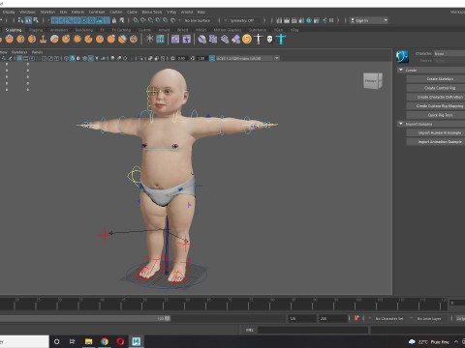Click Snap to grids magnet icon
The image size is (465, 348).
(136, 20)
